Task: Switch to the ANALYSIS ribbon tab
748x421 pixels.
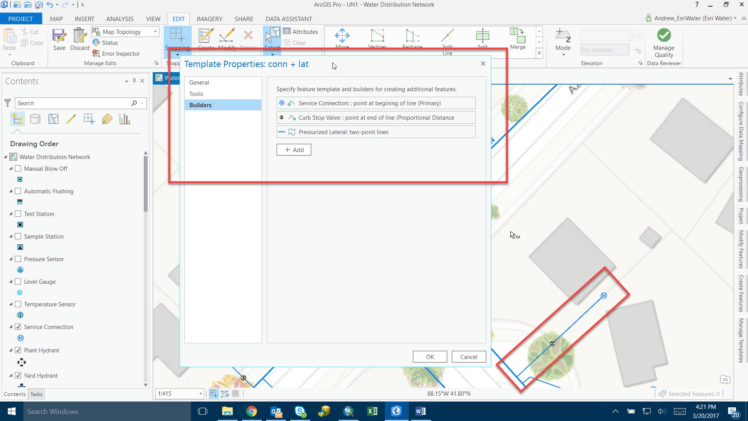Action: click(x=120, y=19)
